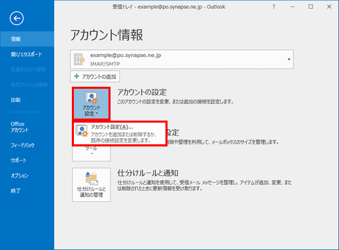Expand the example@po.synapse.ne.jp account dropdown
This screenshot has width=339, height=250.
tap(289, 59)
